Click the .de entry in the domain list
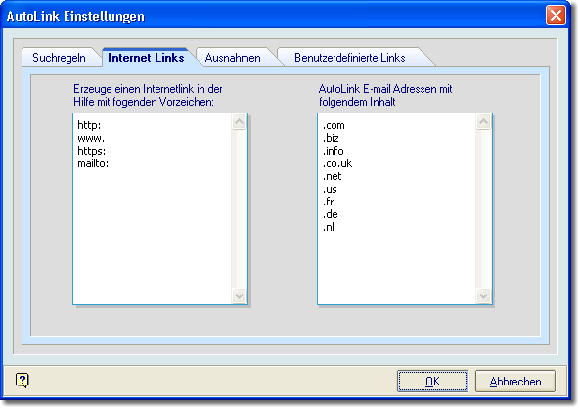 pos(331,214)
